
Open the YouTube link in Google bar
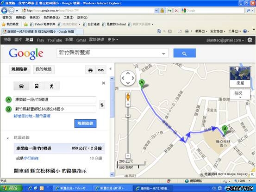coord(55,40)
